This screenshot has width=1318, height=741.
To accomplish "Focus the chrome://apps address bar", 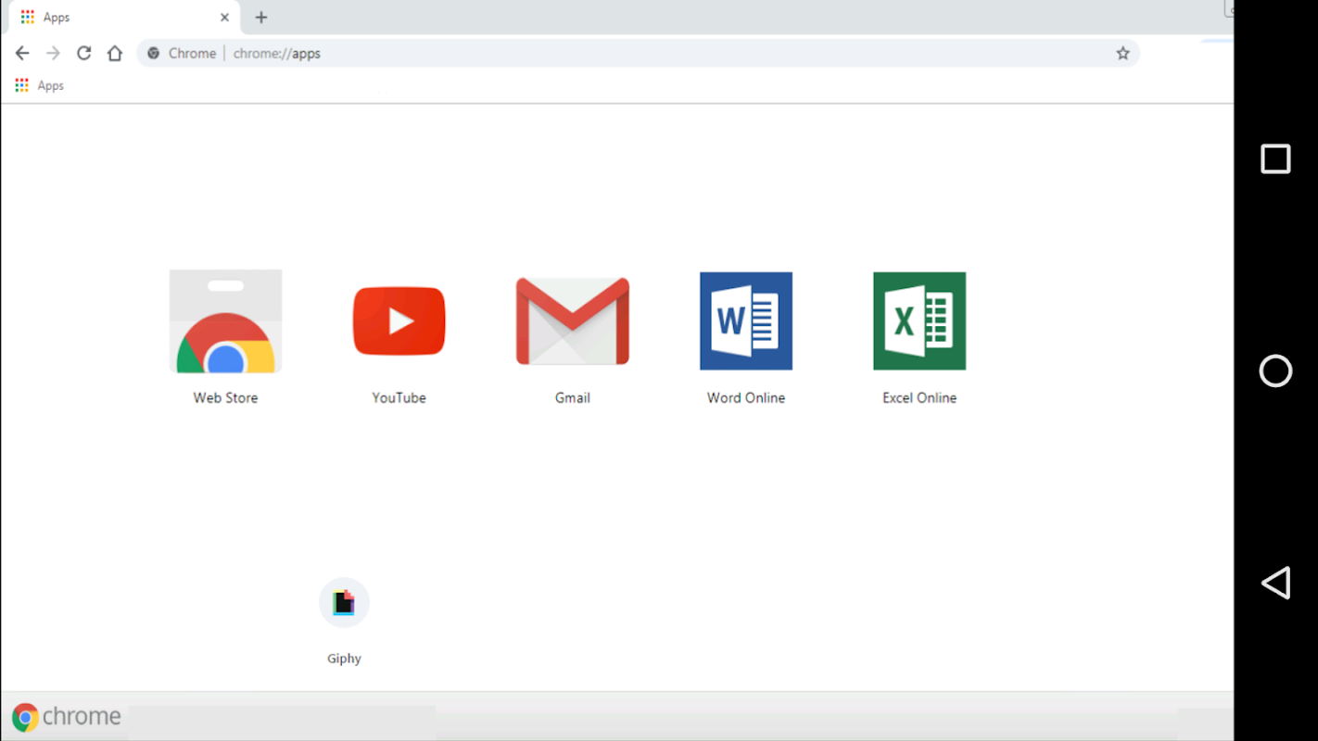I will click(638, 54).
